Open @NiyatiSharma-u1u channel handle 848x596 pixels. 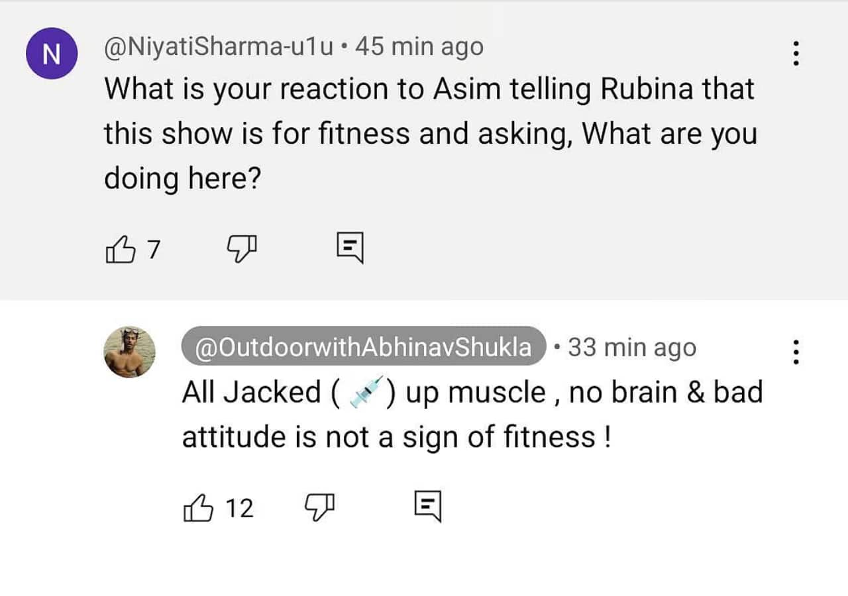219,47
